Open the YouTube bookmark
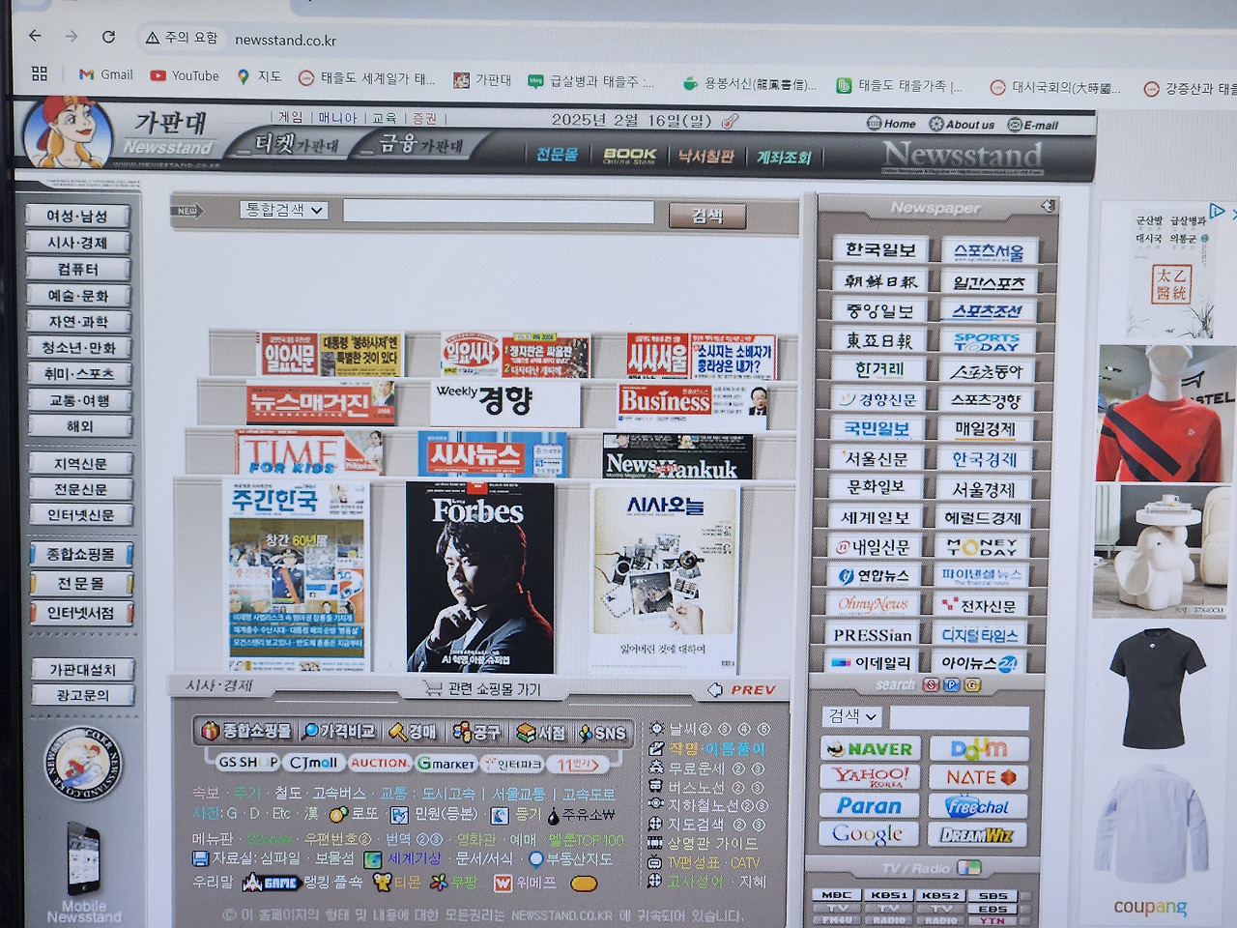Viewport: 1237px width, 928px height. point(185,75)
